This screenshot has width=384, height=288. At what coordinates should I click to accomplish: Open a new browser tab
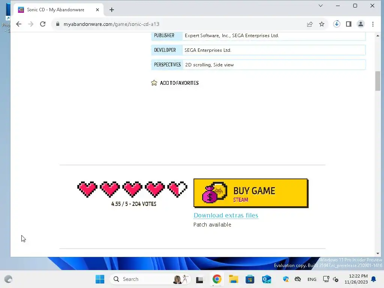(x=112, y=10)
